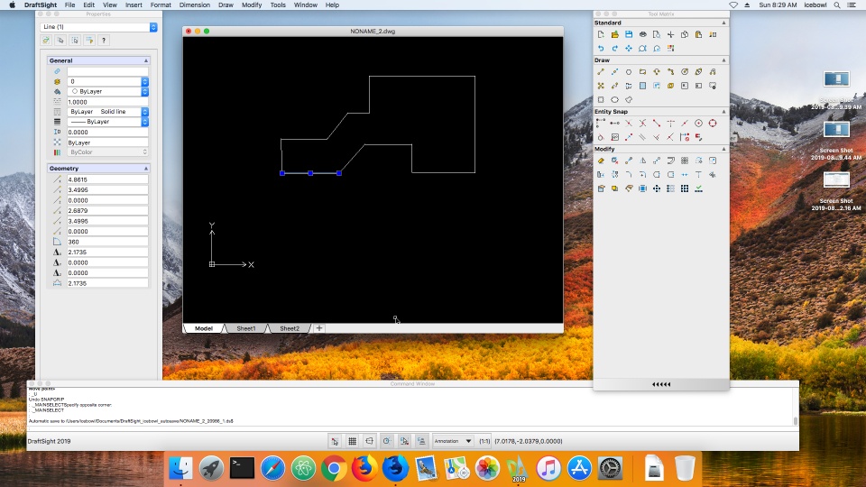Switch to the Sheet1 tab
Viewport: 866px width, 487px height.
(x=245, y=328)
